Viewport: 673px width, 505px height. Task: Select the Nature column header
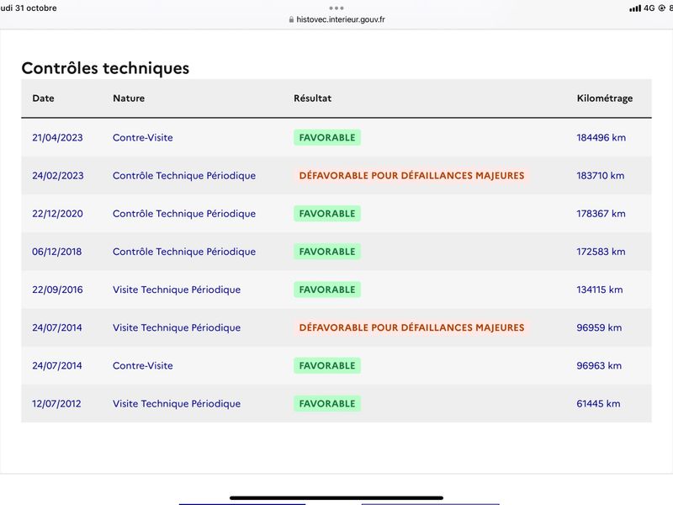129,98
